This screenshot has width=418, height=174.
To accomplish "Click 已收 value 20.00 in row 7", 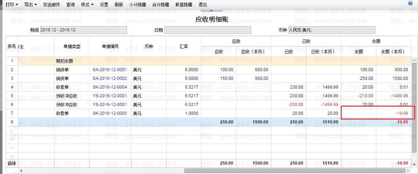I will 298,113.
